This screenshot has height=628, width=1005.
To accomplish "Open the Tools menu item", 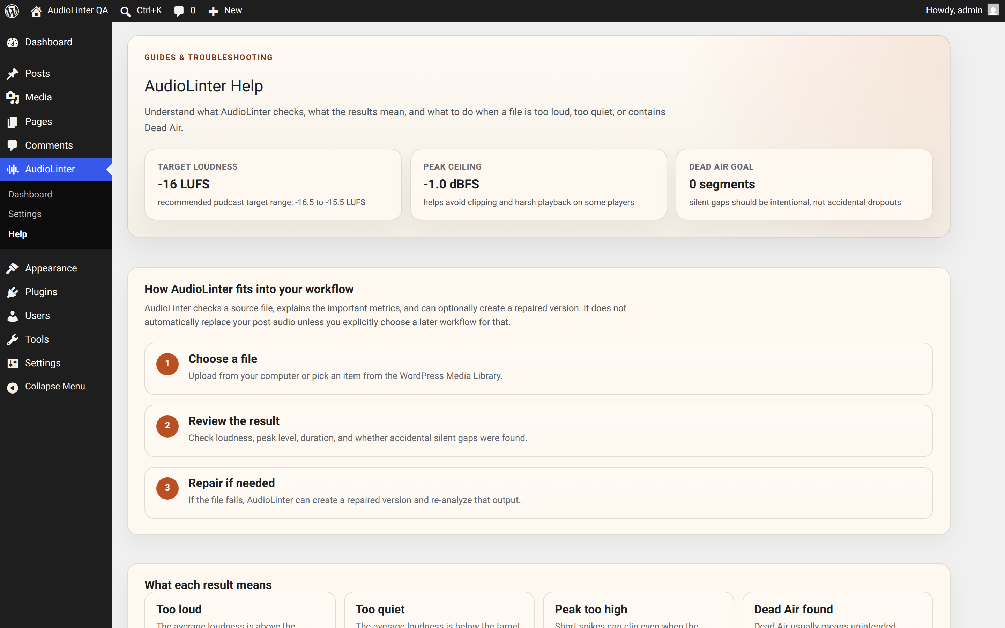I will pos(37,339).
